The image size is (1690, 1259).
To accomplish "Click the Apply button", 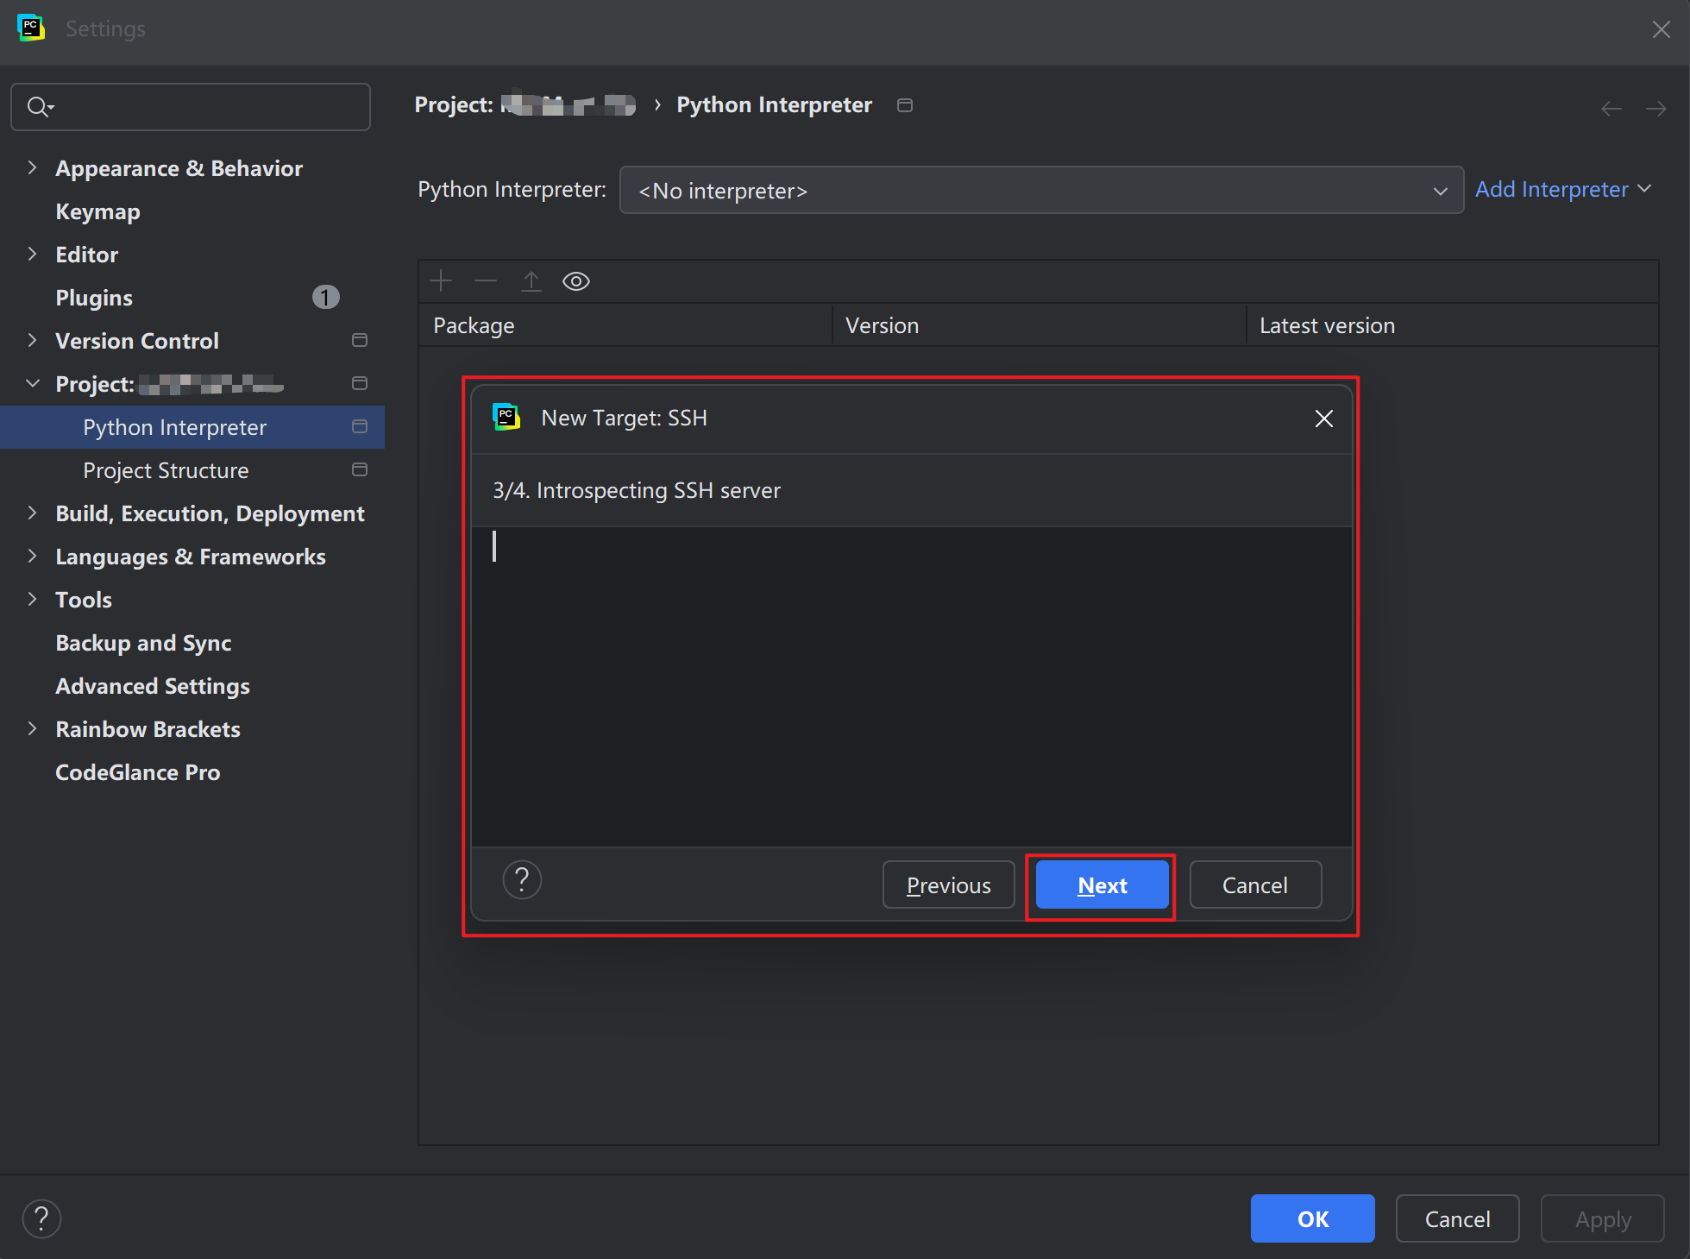I will point(1602,1218).
